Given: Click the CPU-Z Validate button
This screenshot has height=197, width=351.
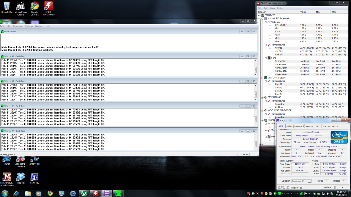Looking at the screenshot, I should 327,188.
